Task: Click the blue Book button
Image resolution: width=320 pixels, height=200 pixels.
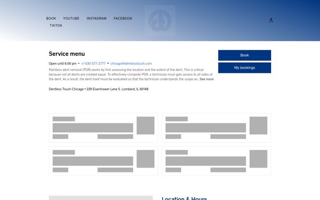Action: click(244, 55)
